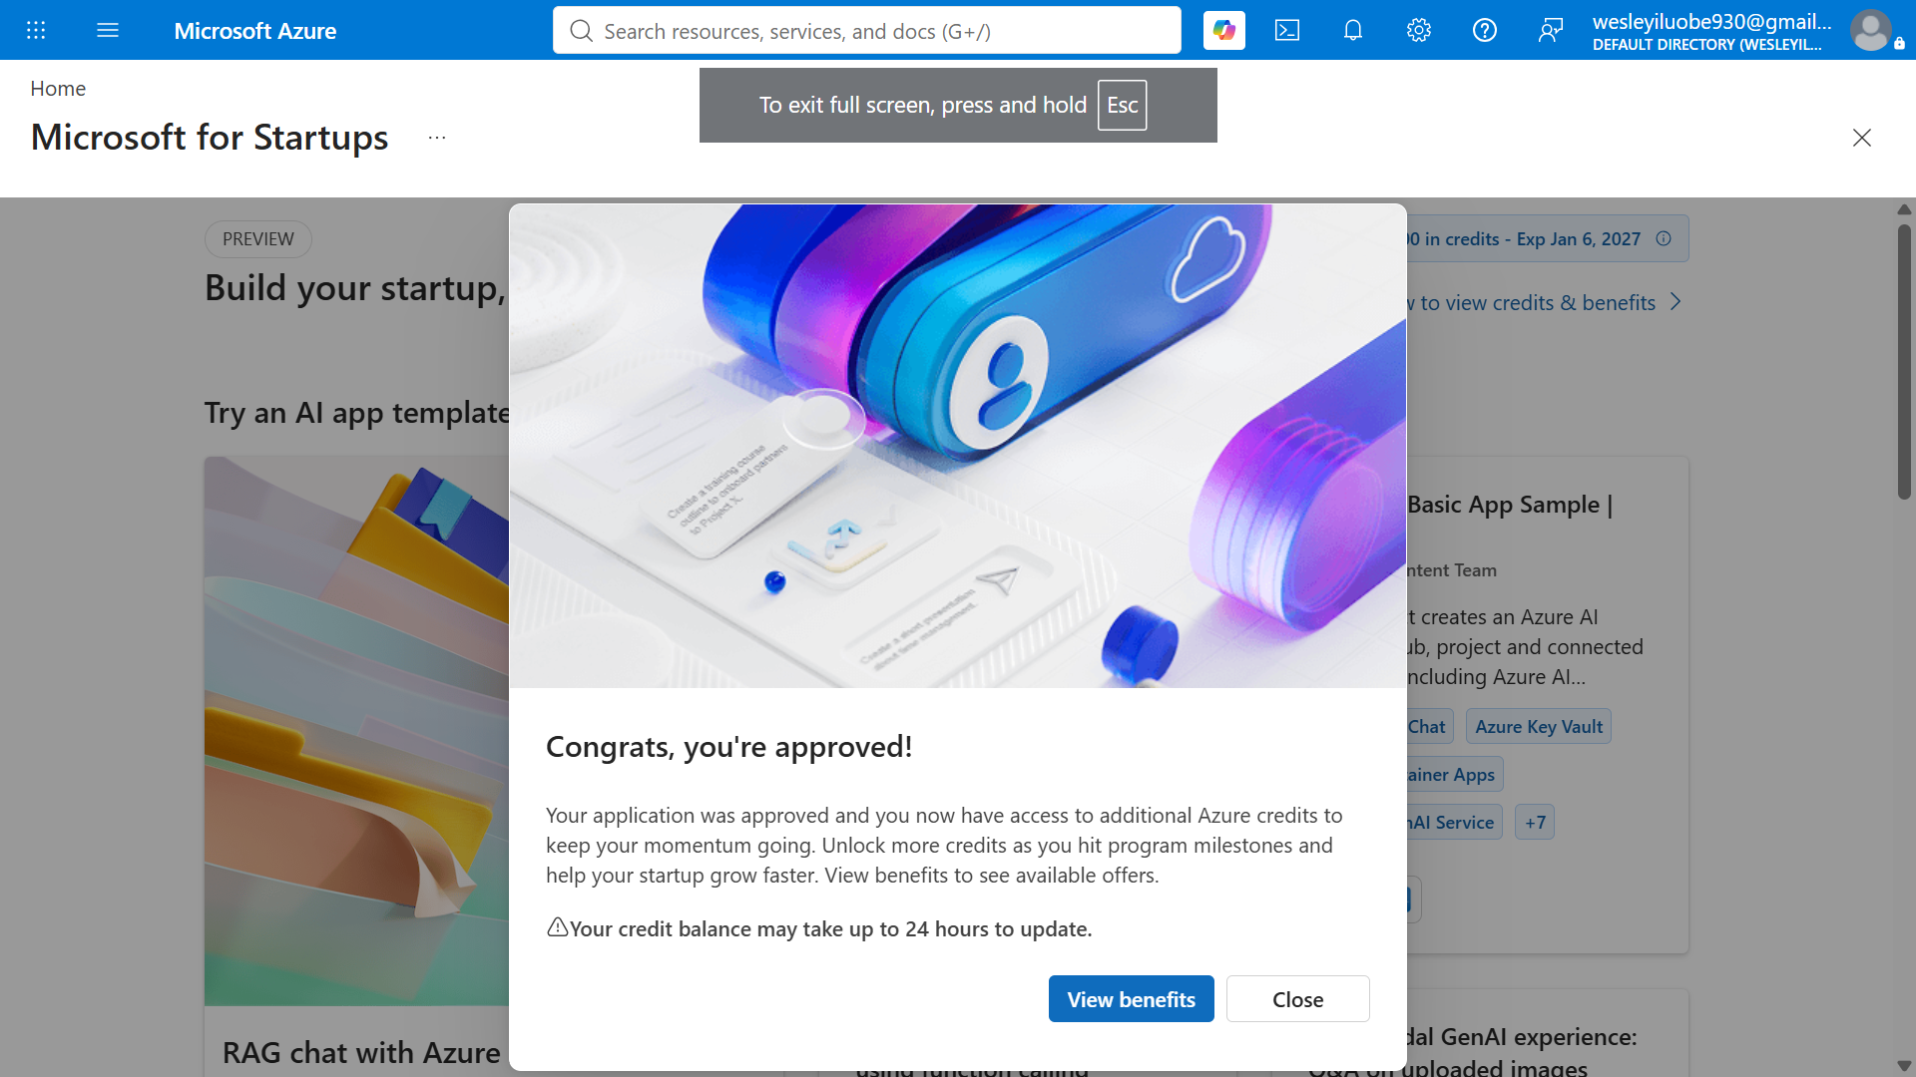This screenshot has width=1916, height=1077.
Task: Click the Esc key hint
Action: tap(1123, 105)
